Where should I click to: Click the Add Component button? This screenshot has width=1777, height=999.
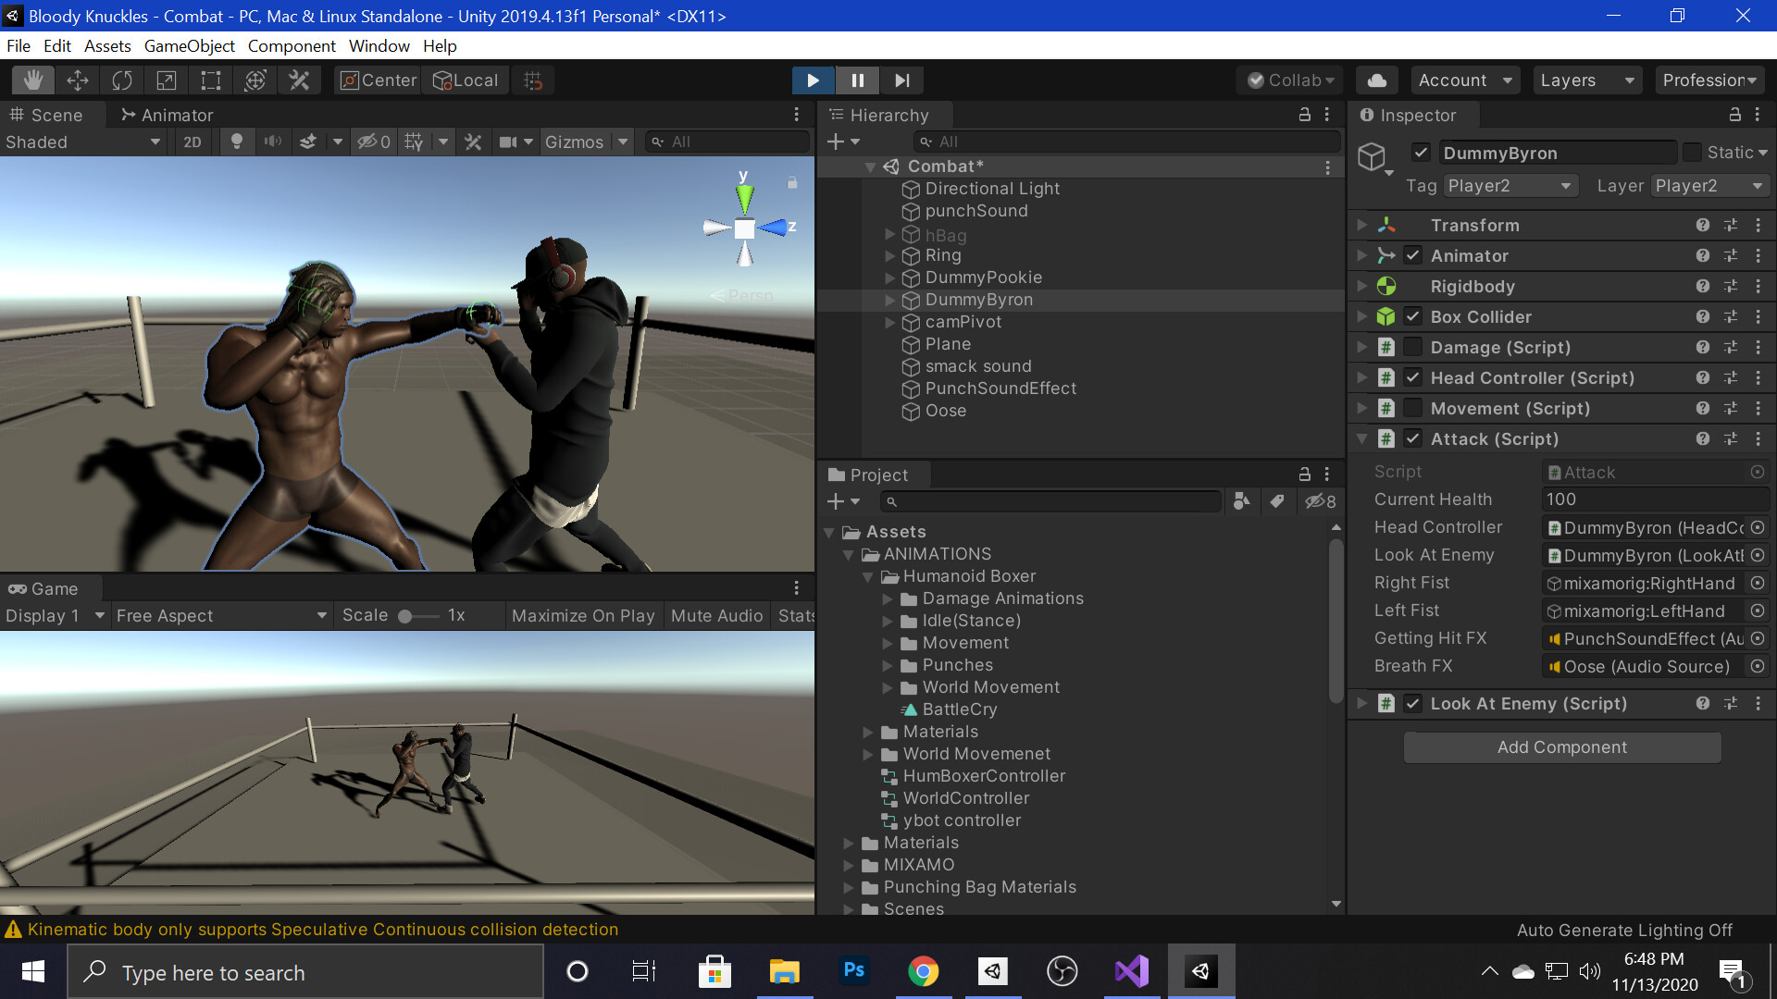click(1561, 747)
